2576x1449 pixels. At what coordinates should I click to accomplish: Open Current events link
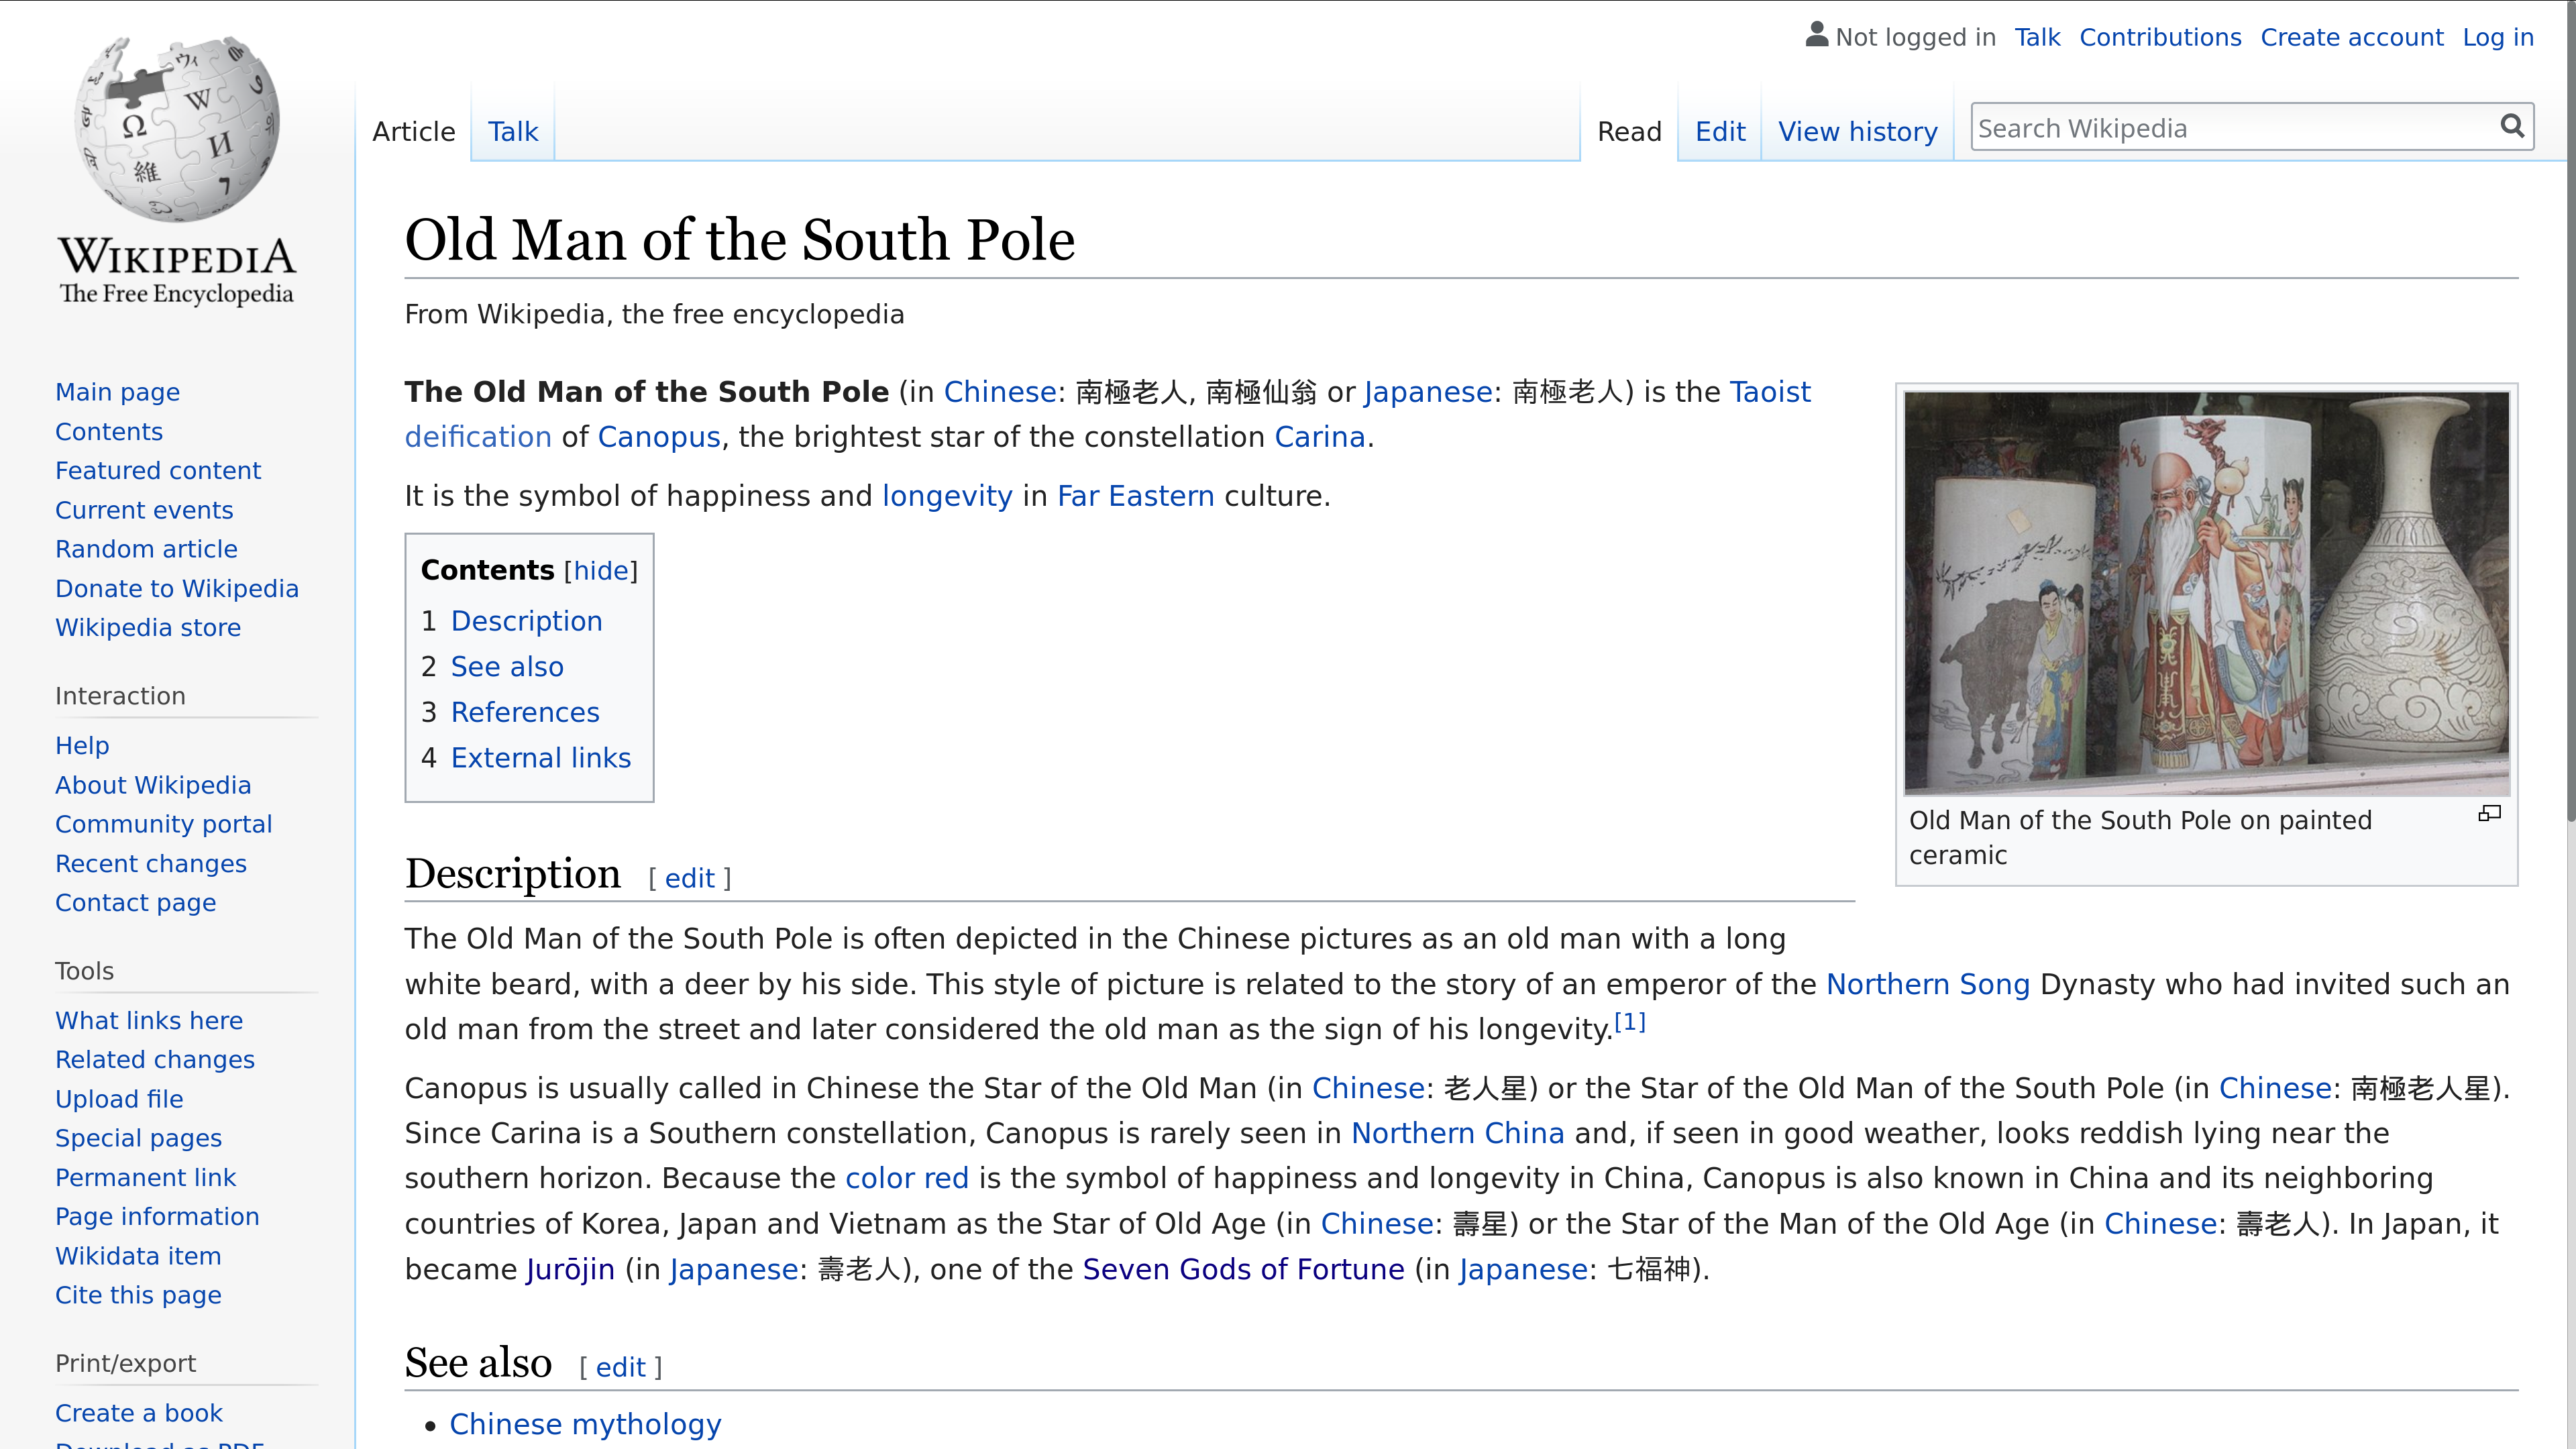pos(144,510)
